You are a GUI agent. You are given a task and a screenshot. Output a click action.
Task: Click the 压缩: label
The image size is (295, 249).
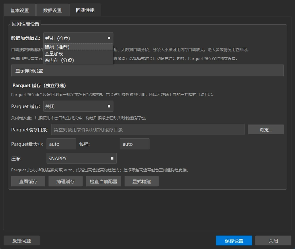point(16,159)
